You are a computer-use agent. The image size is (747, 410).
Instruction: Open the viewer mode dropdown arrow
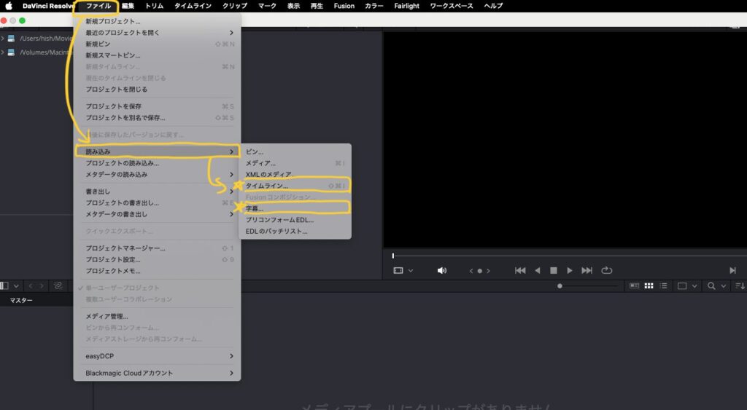(411, 271)
